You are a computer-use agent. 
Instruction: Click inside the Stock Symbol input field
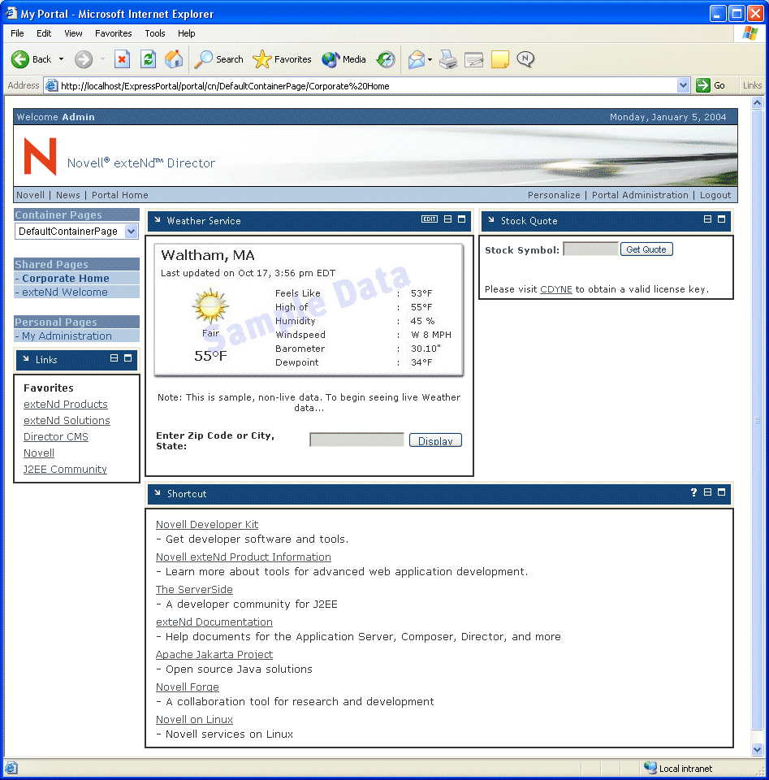tap(590, 249)
